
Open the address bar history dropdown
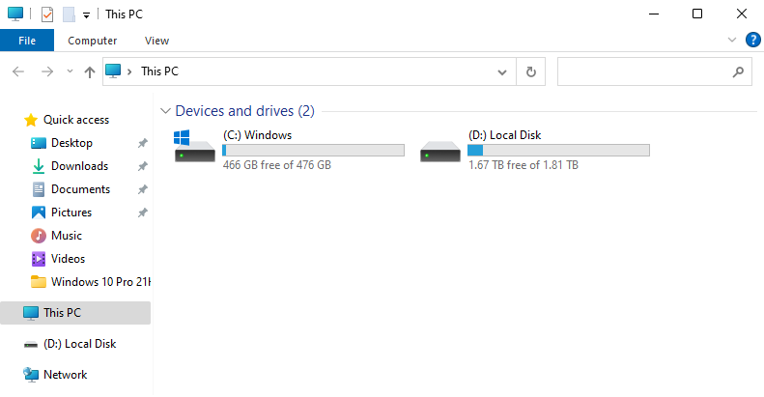click(x=502, y=72)
